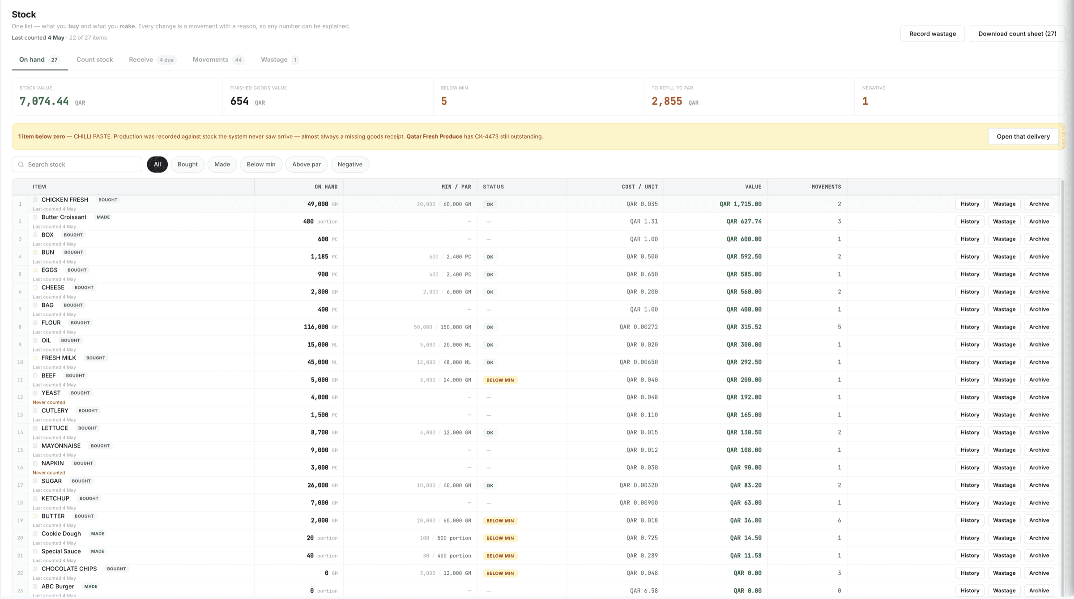Click the Stock value 7,074.44 figure

pyautogui.click(x=44, y=102)
